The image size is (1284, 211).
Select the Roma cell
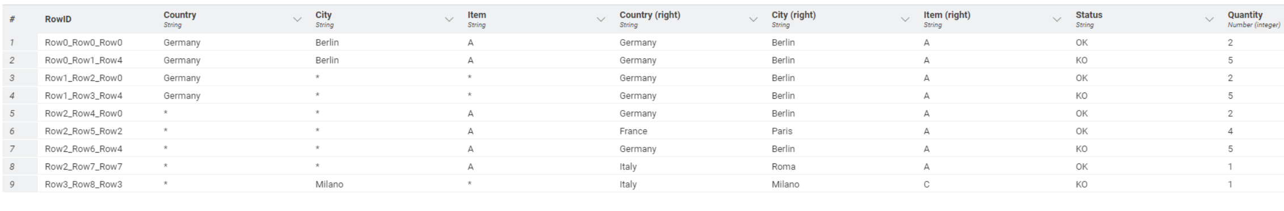pyautogui.click(x=784, y=167)
